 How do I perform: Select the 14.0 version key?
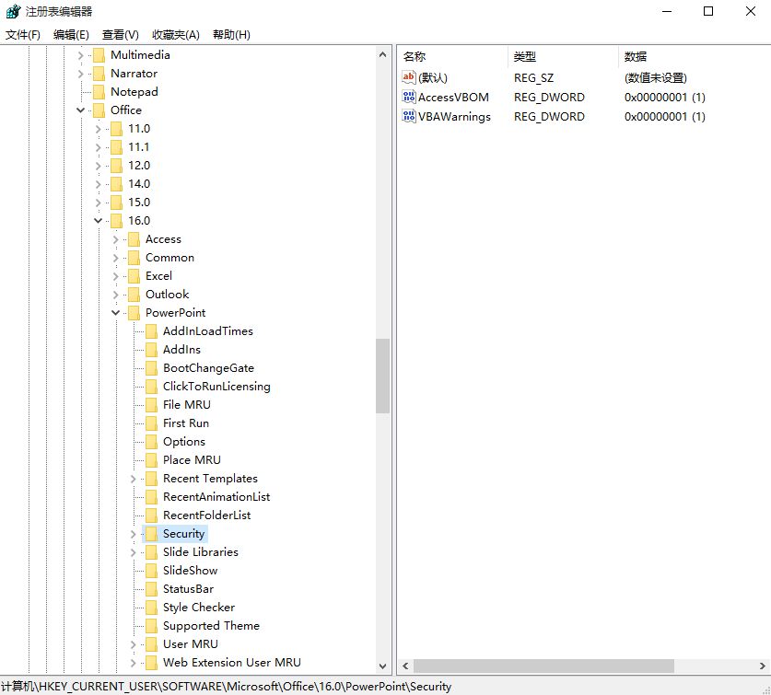pyautogui.click(x=139, y=184)
